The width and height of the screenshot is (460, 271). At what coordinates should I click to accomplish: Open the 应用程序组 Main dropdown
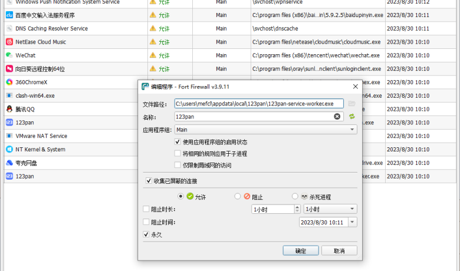coord(266,130)
